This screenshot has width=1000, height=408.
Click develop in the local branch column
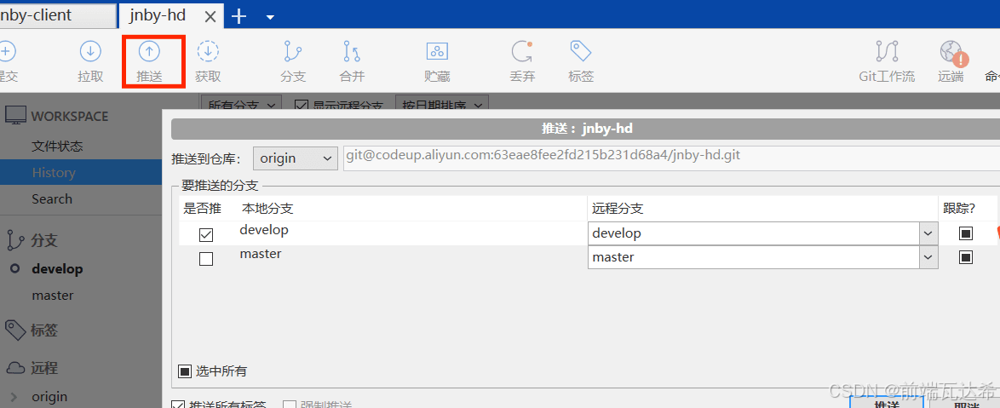(x=264, y=229)
